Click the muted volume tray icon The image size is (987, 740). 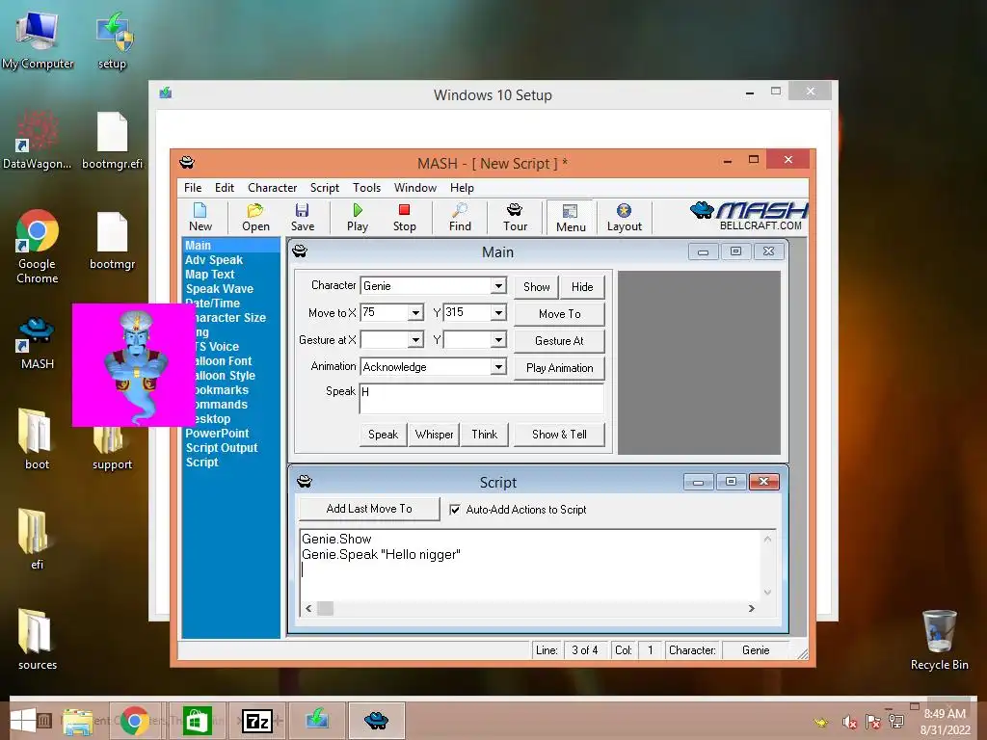tap(849, 723)
